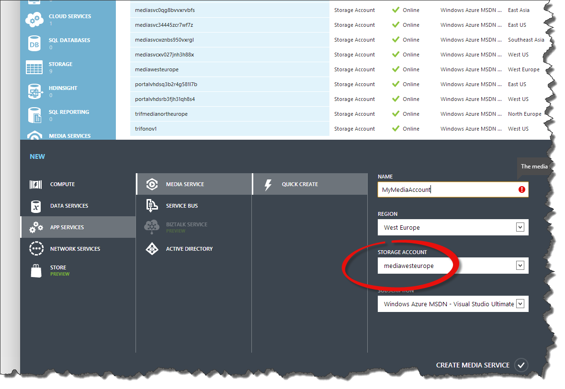Open the Subscription dropdown

click(520, 303)
